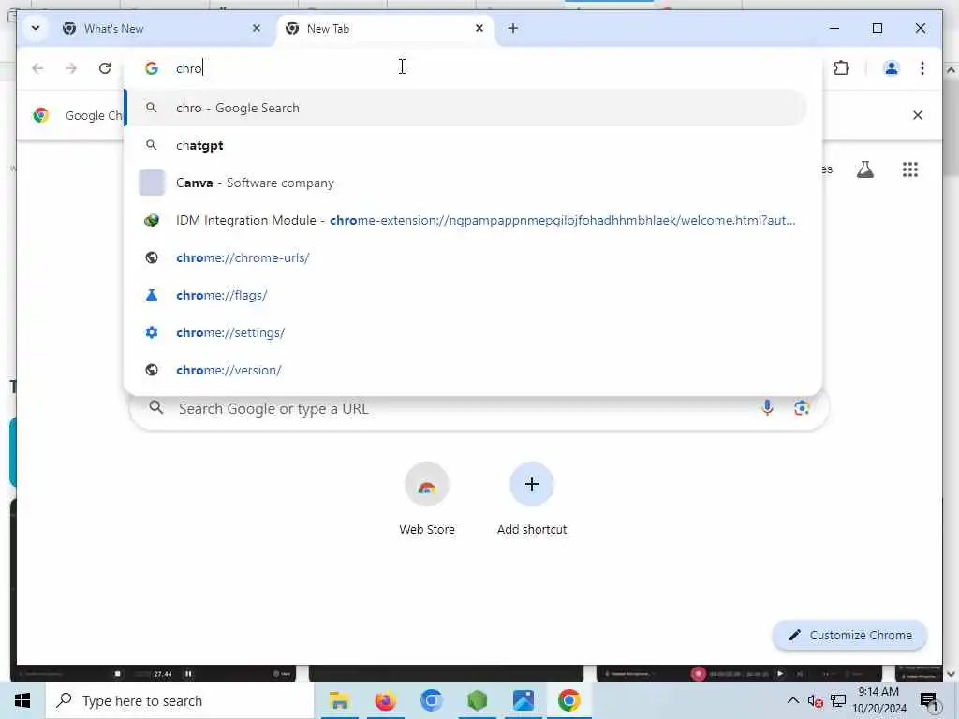Screen dimensions: 959x719
Task: Select Canva - Software company suggestion
Action: tap(466, 183)
